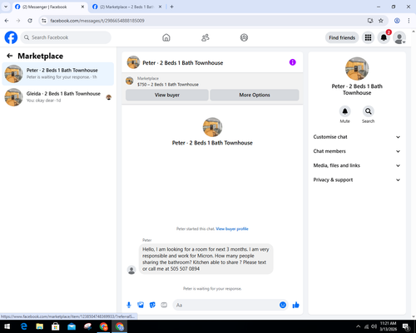Click Peter's listing thumbnail in chat header
This screenshot has width=416, height=333.
(x=133, y=62)
